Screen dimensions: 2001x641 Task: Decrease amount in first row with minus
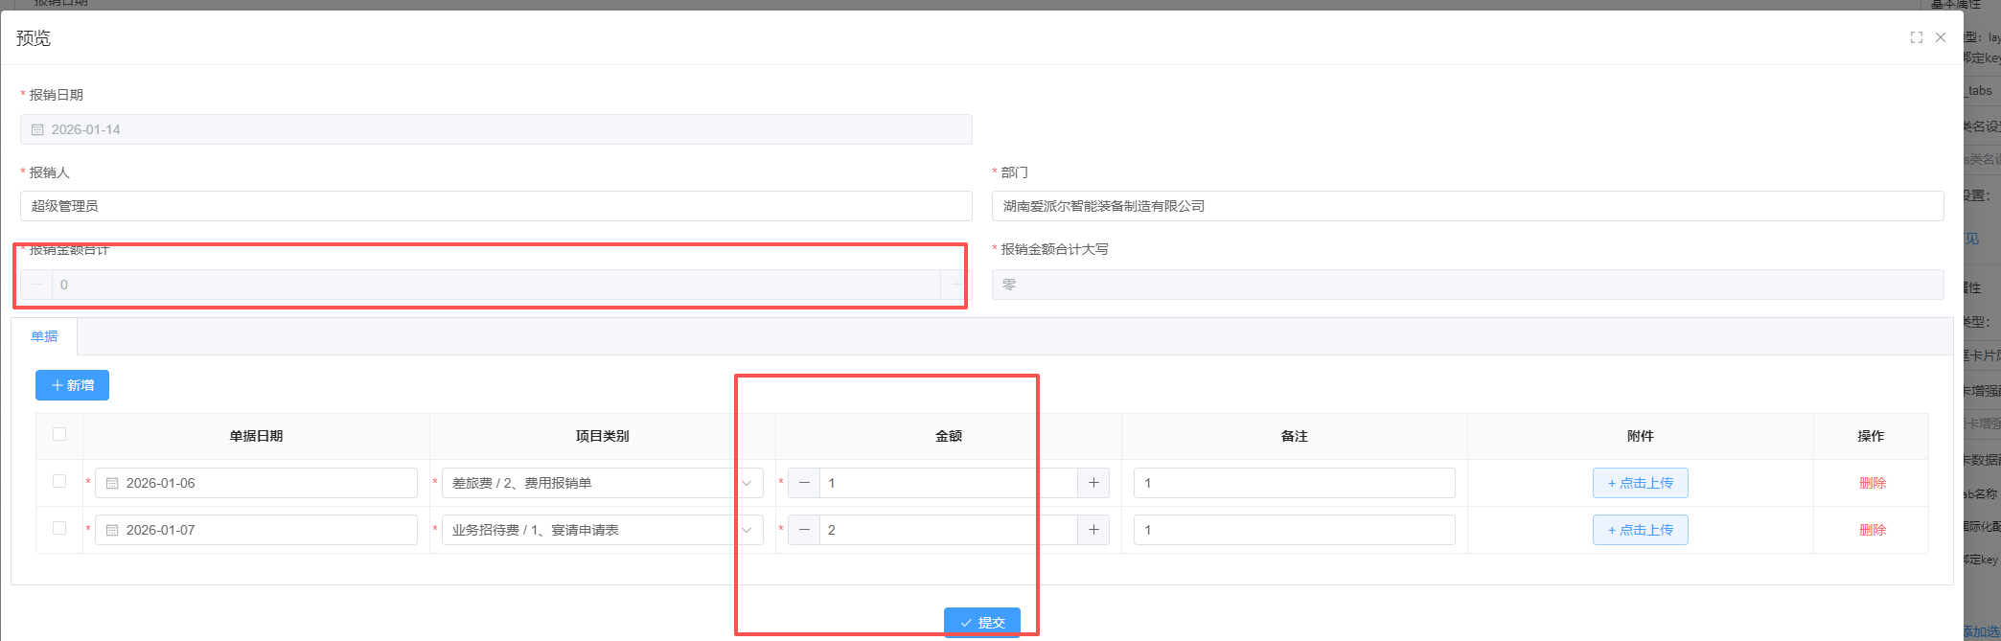pos(804,483)
